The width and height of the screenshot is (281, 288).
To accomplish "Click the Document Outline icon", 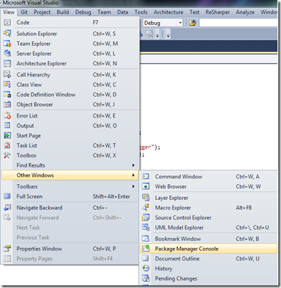I will (x=146, y=259).
